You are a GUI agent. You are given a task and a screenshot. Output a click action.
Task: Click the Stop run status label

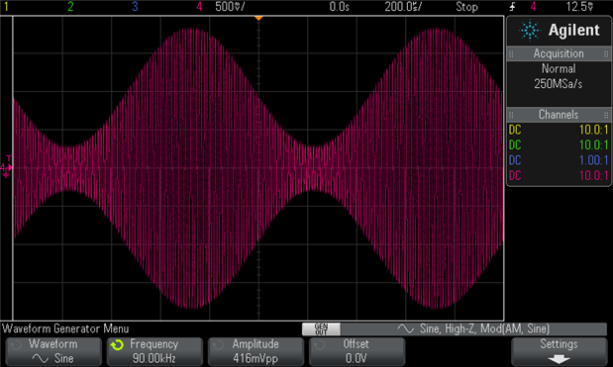(466, 7)
